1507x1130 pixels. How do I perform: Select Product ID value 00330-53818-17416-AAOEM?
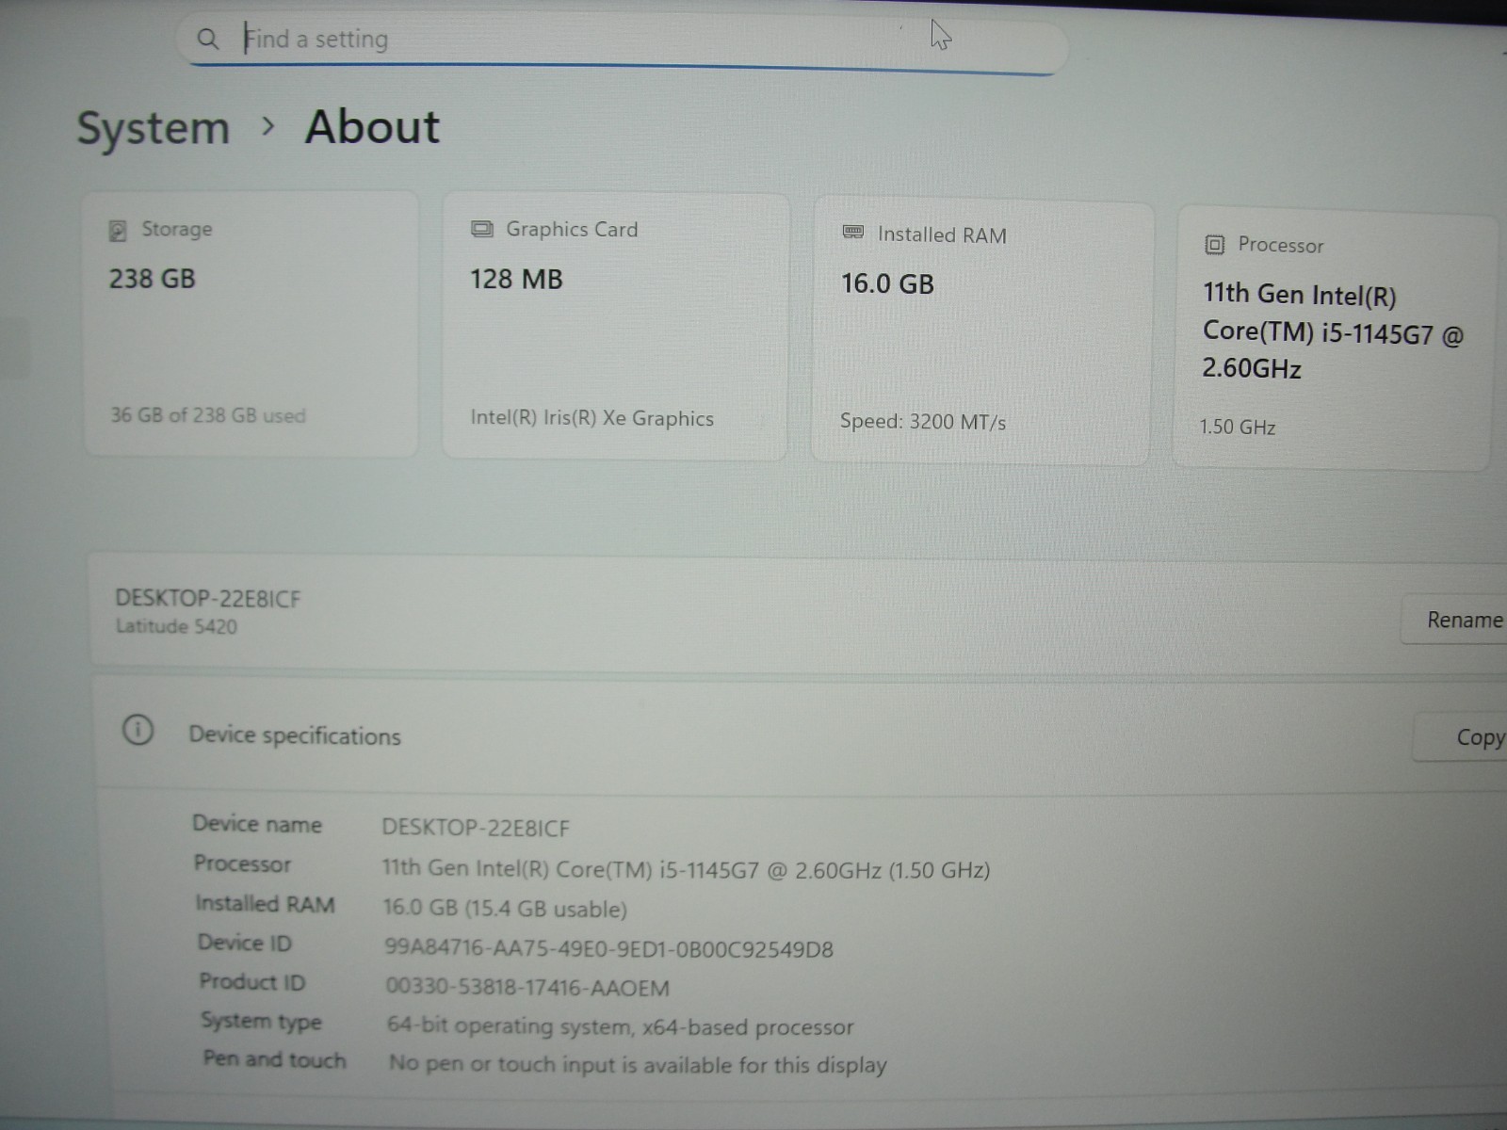click(527, 988)
